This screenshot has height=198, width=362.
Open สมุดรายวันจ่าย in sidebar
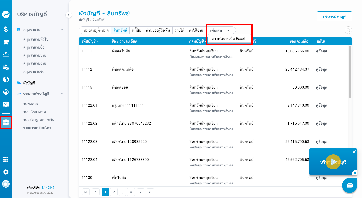point(35,63)
